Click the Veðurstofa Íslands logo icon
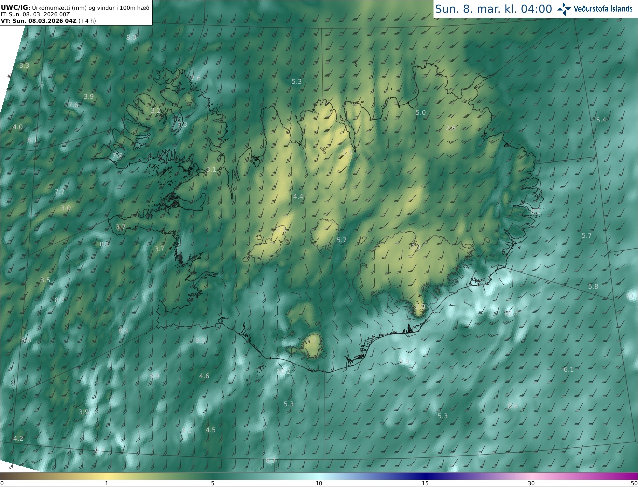This screenshot has height=487, width=638. coord(564,9)
